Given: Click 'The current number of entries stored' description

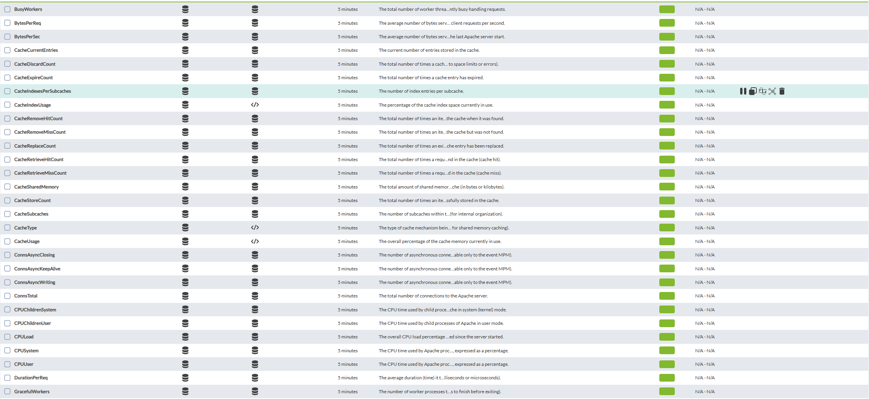Looking at the screenshot, I should pos(429,50).
